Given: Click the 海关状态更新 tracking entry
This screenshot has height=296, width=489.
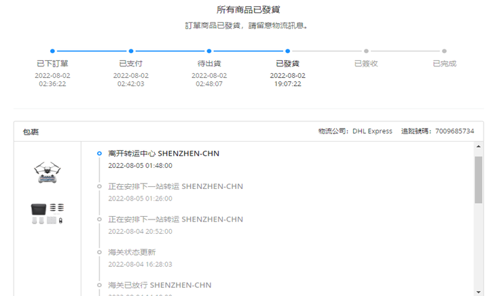Looking at the screenshot, I should (132, 252).
